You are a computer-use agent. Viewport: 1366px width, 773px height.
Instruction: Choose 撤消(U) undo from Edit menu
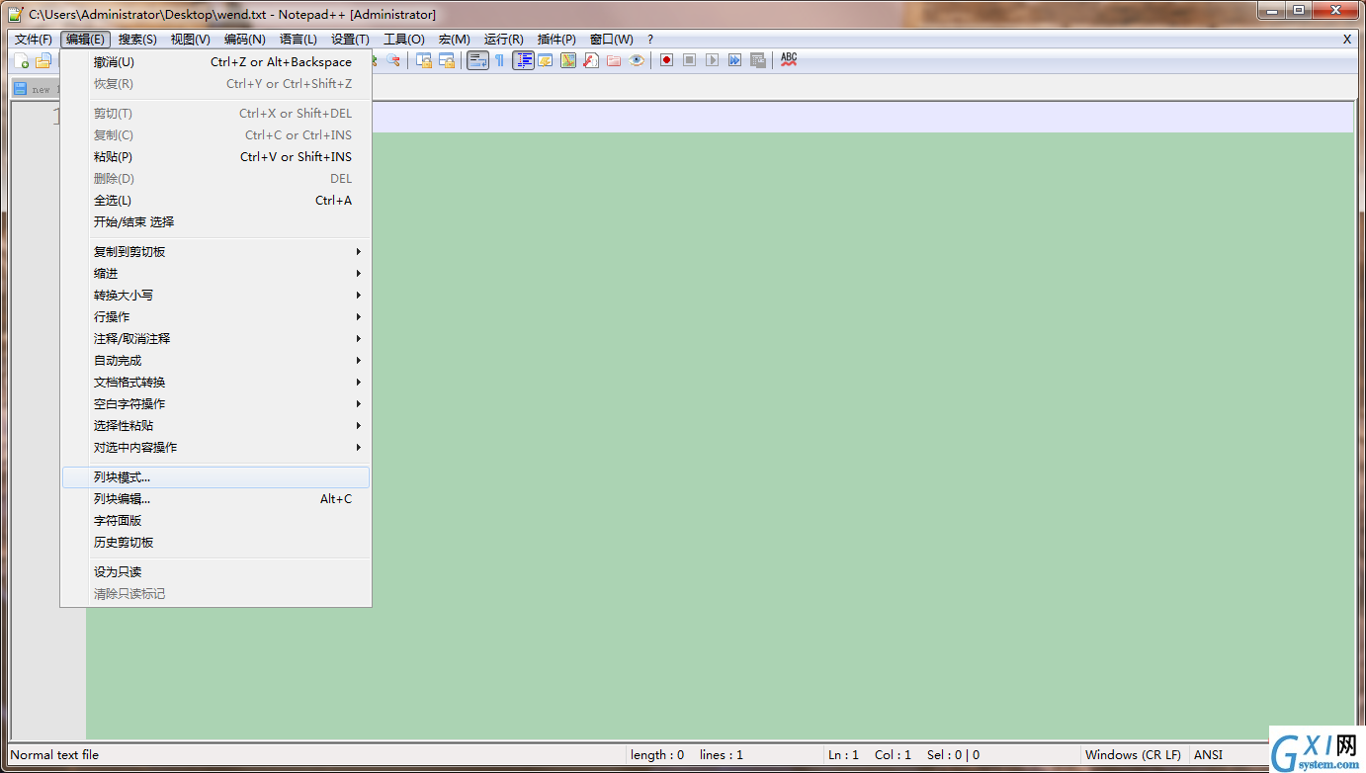[x=215, y=62]
